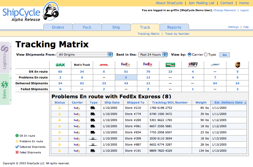Click the ShipCycle scooter logo
Viewport: 253px width, 167px height.
tap(51, 12)
